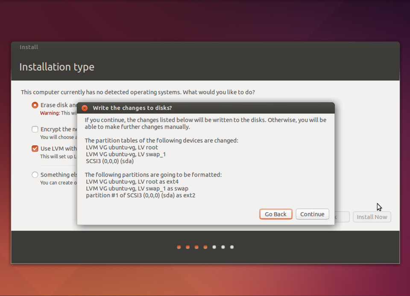
Task: Click the third progress dot
Action: (196, 247)
